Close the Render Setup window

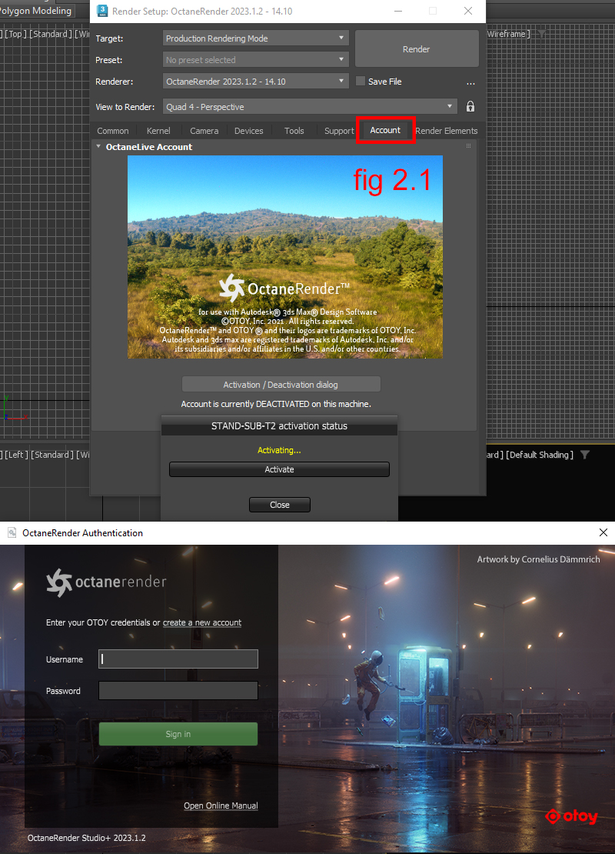click(x=468, y=11)
